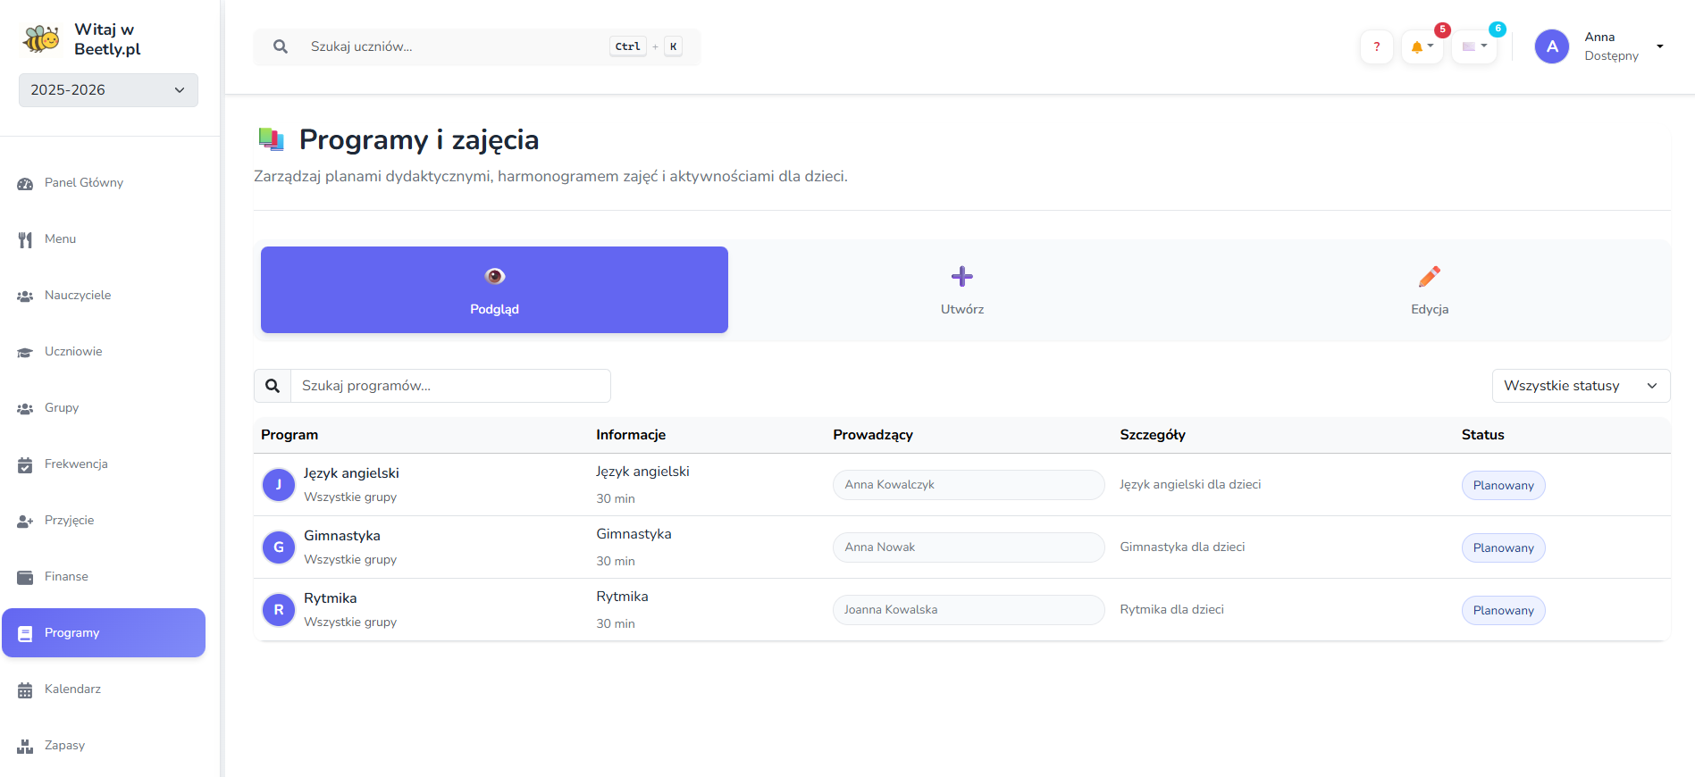The height and width of the screenshot is (777, 1695).
Task: Click the Gimnastyka program name
Action: [342, 536]
